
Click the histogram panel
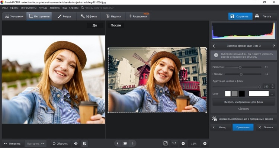244,31
